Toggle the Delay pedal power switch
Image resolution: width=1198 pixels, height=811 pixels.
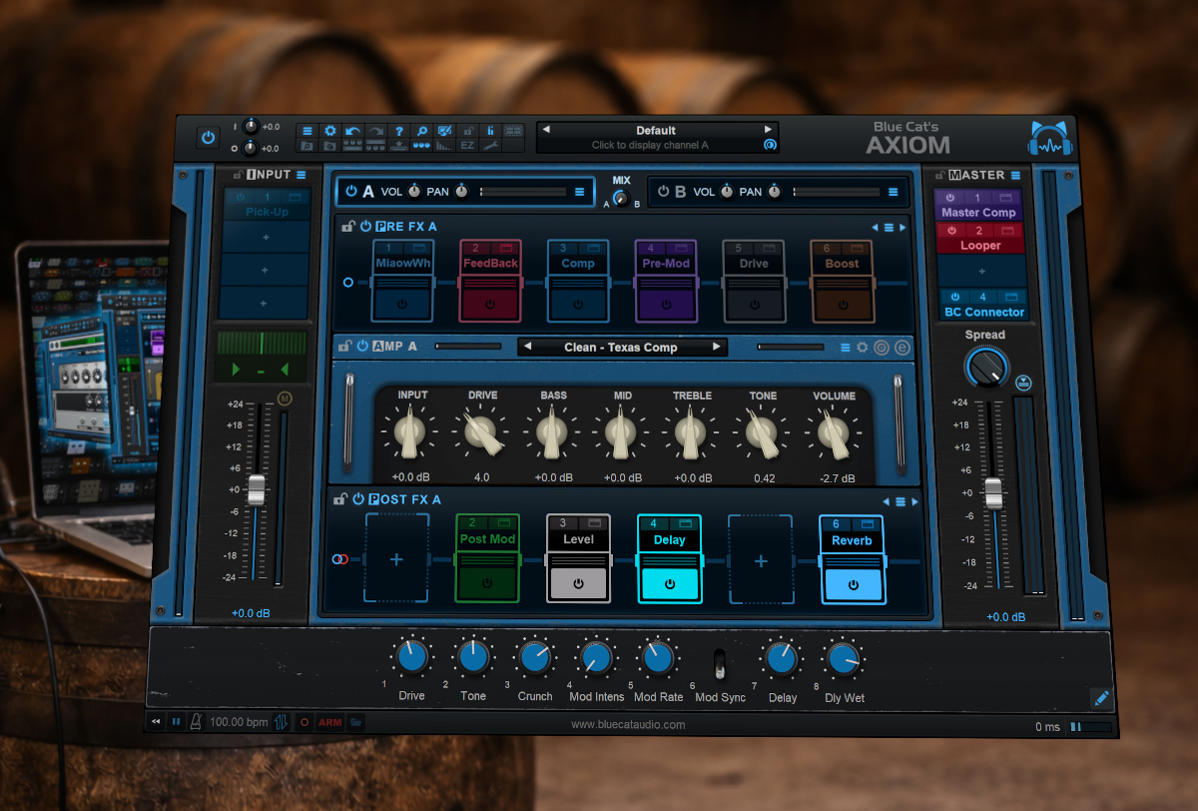point(669,583)
